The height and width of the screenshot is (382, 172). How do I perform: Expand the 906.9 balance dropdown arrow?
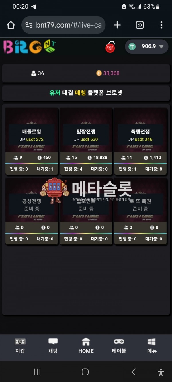[161, 47]
